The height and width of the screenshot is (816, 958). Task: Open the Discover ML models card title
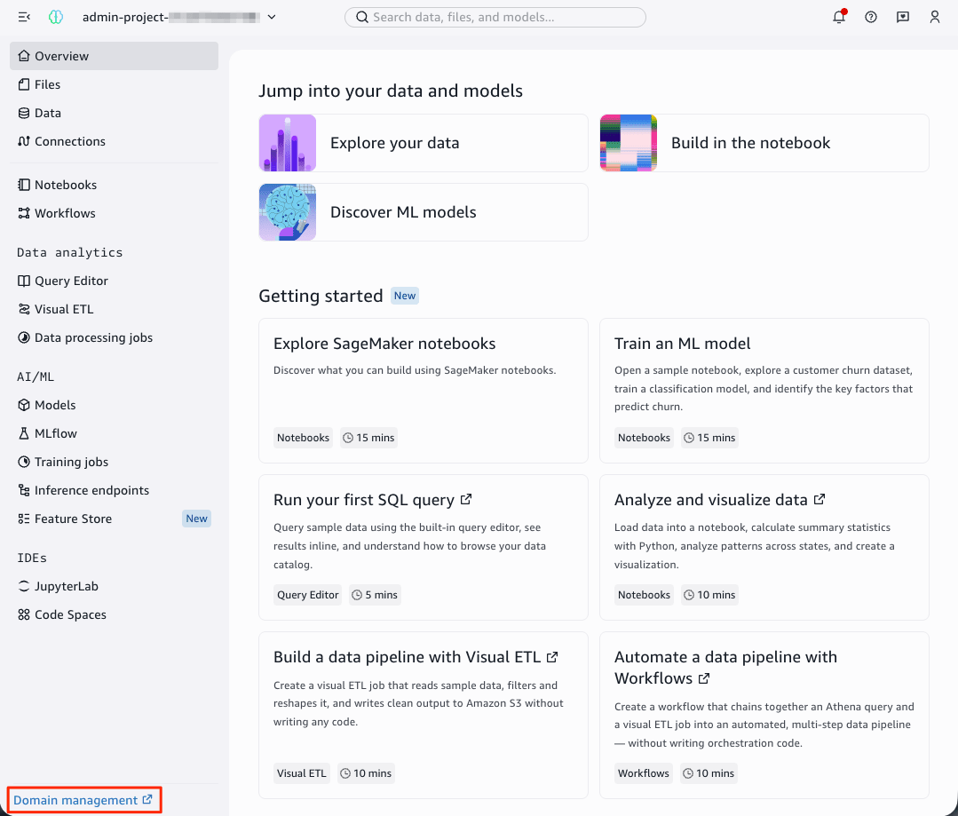point(403,212)
